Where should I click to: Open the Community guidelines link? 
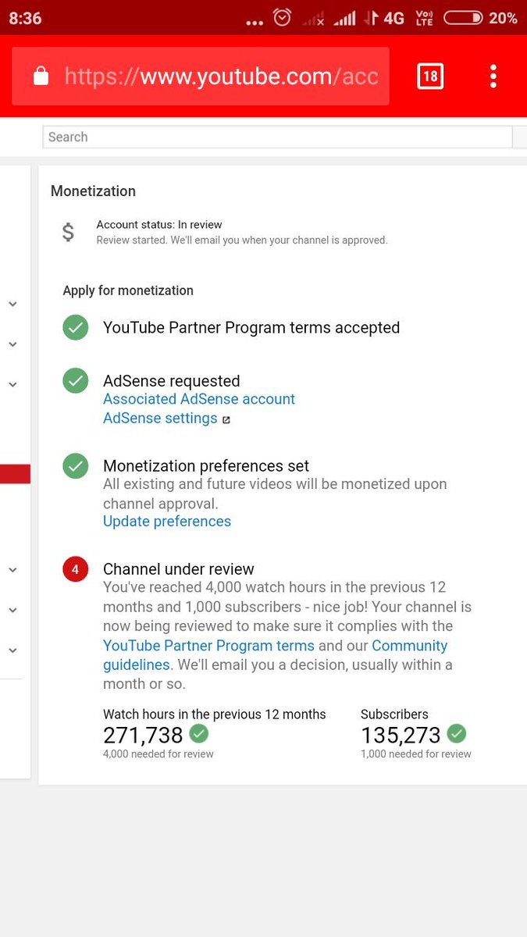pyautogui.click(x=276, y=655)
